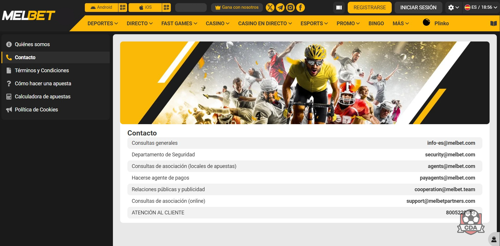Show the iOS app QR code
Image resolution: width=500 pixels, height=246 pixels.
tap(166, 8)
